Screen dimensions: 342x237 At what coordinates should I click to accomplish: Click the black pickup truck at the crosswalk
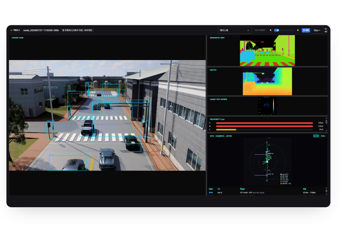click(x=88, y=127)
